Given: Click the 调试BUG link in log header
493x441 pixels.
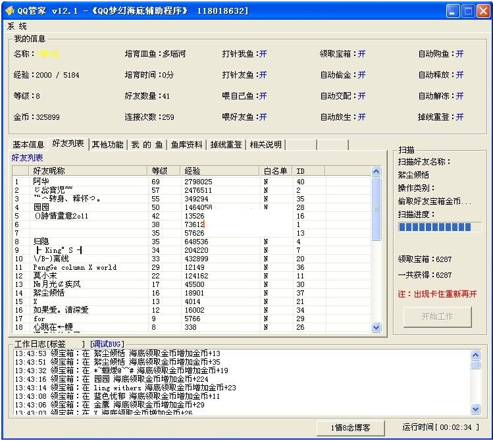Looking at the screenshot, I should (107, 344).
